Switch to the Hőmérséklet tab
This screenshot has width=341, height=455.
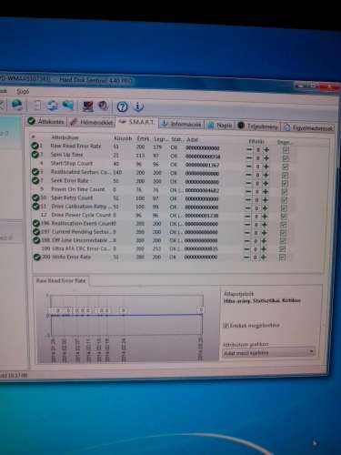tap(92, 122)
